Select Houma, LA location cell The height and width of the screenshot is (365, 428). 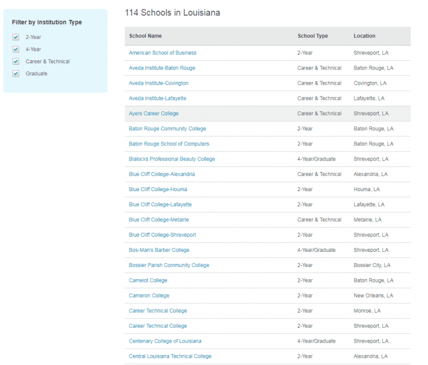pos(367,189)
